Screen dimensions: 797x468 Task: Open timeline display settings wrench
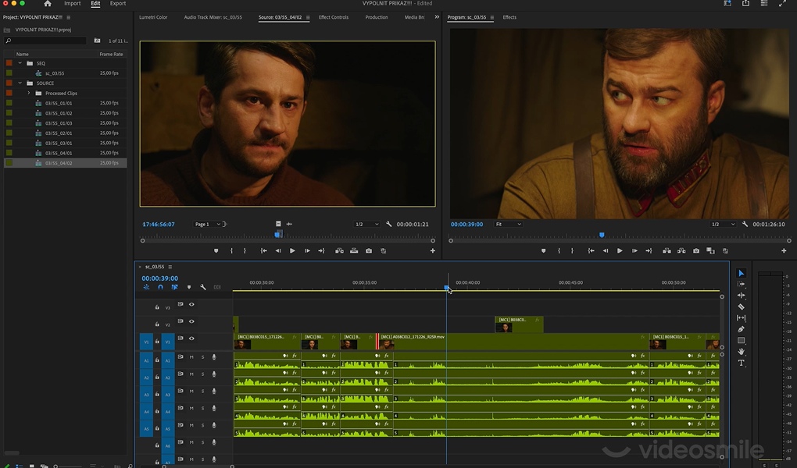(203, 287)
